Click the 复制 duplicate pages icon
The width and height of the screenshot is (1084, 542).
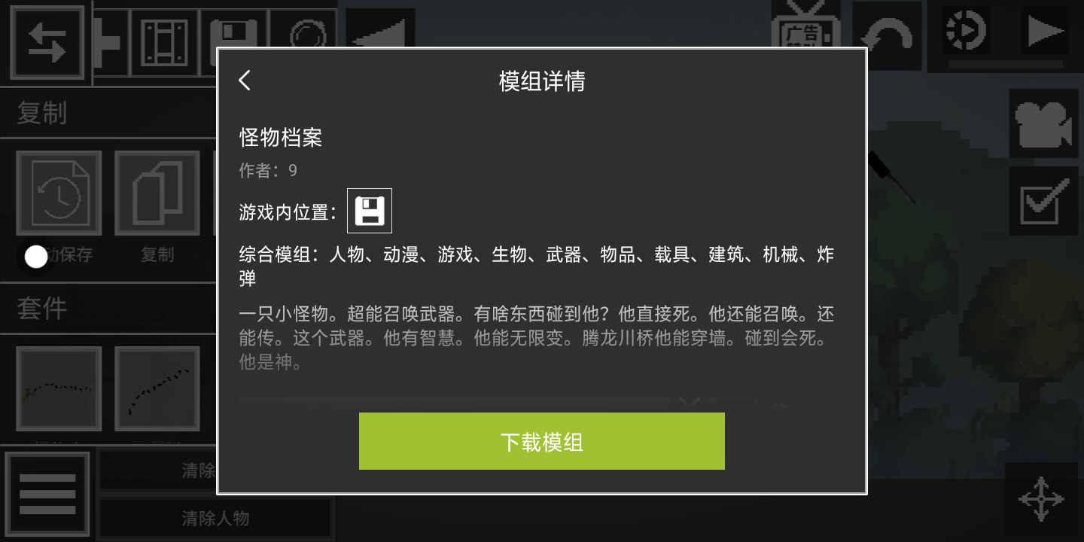(157, 193)
